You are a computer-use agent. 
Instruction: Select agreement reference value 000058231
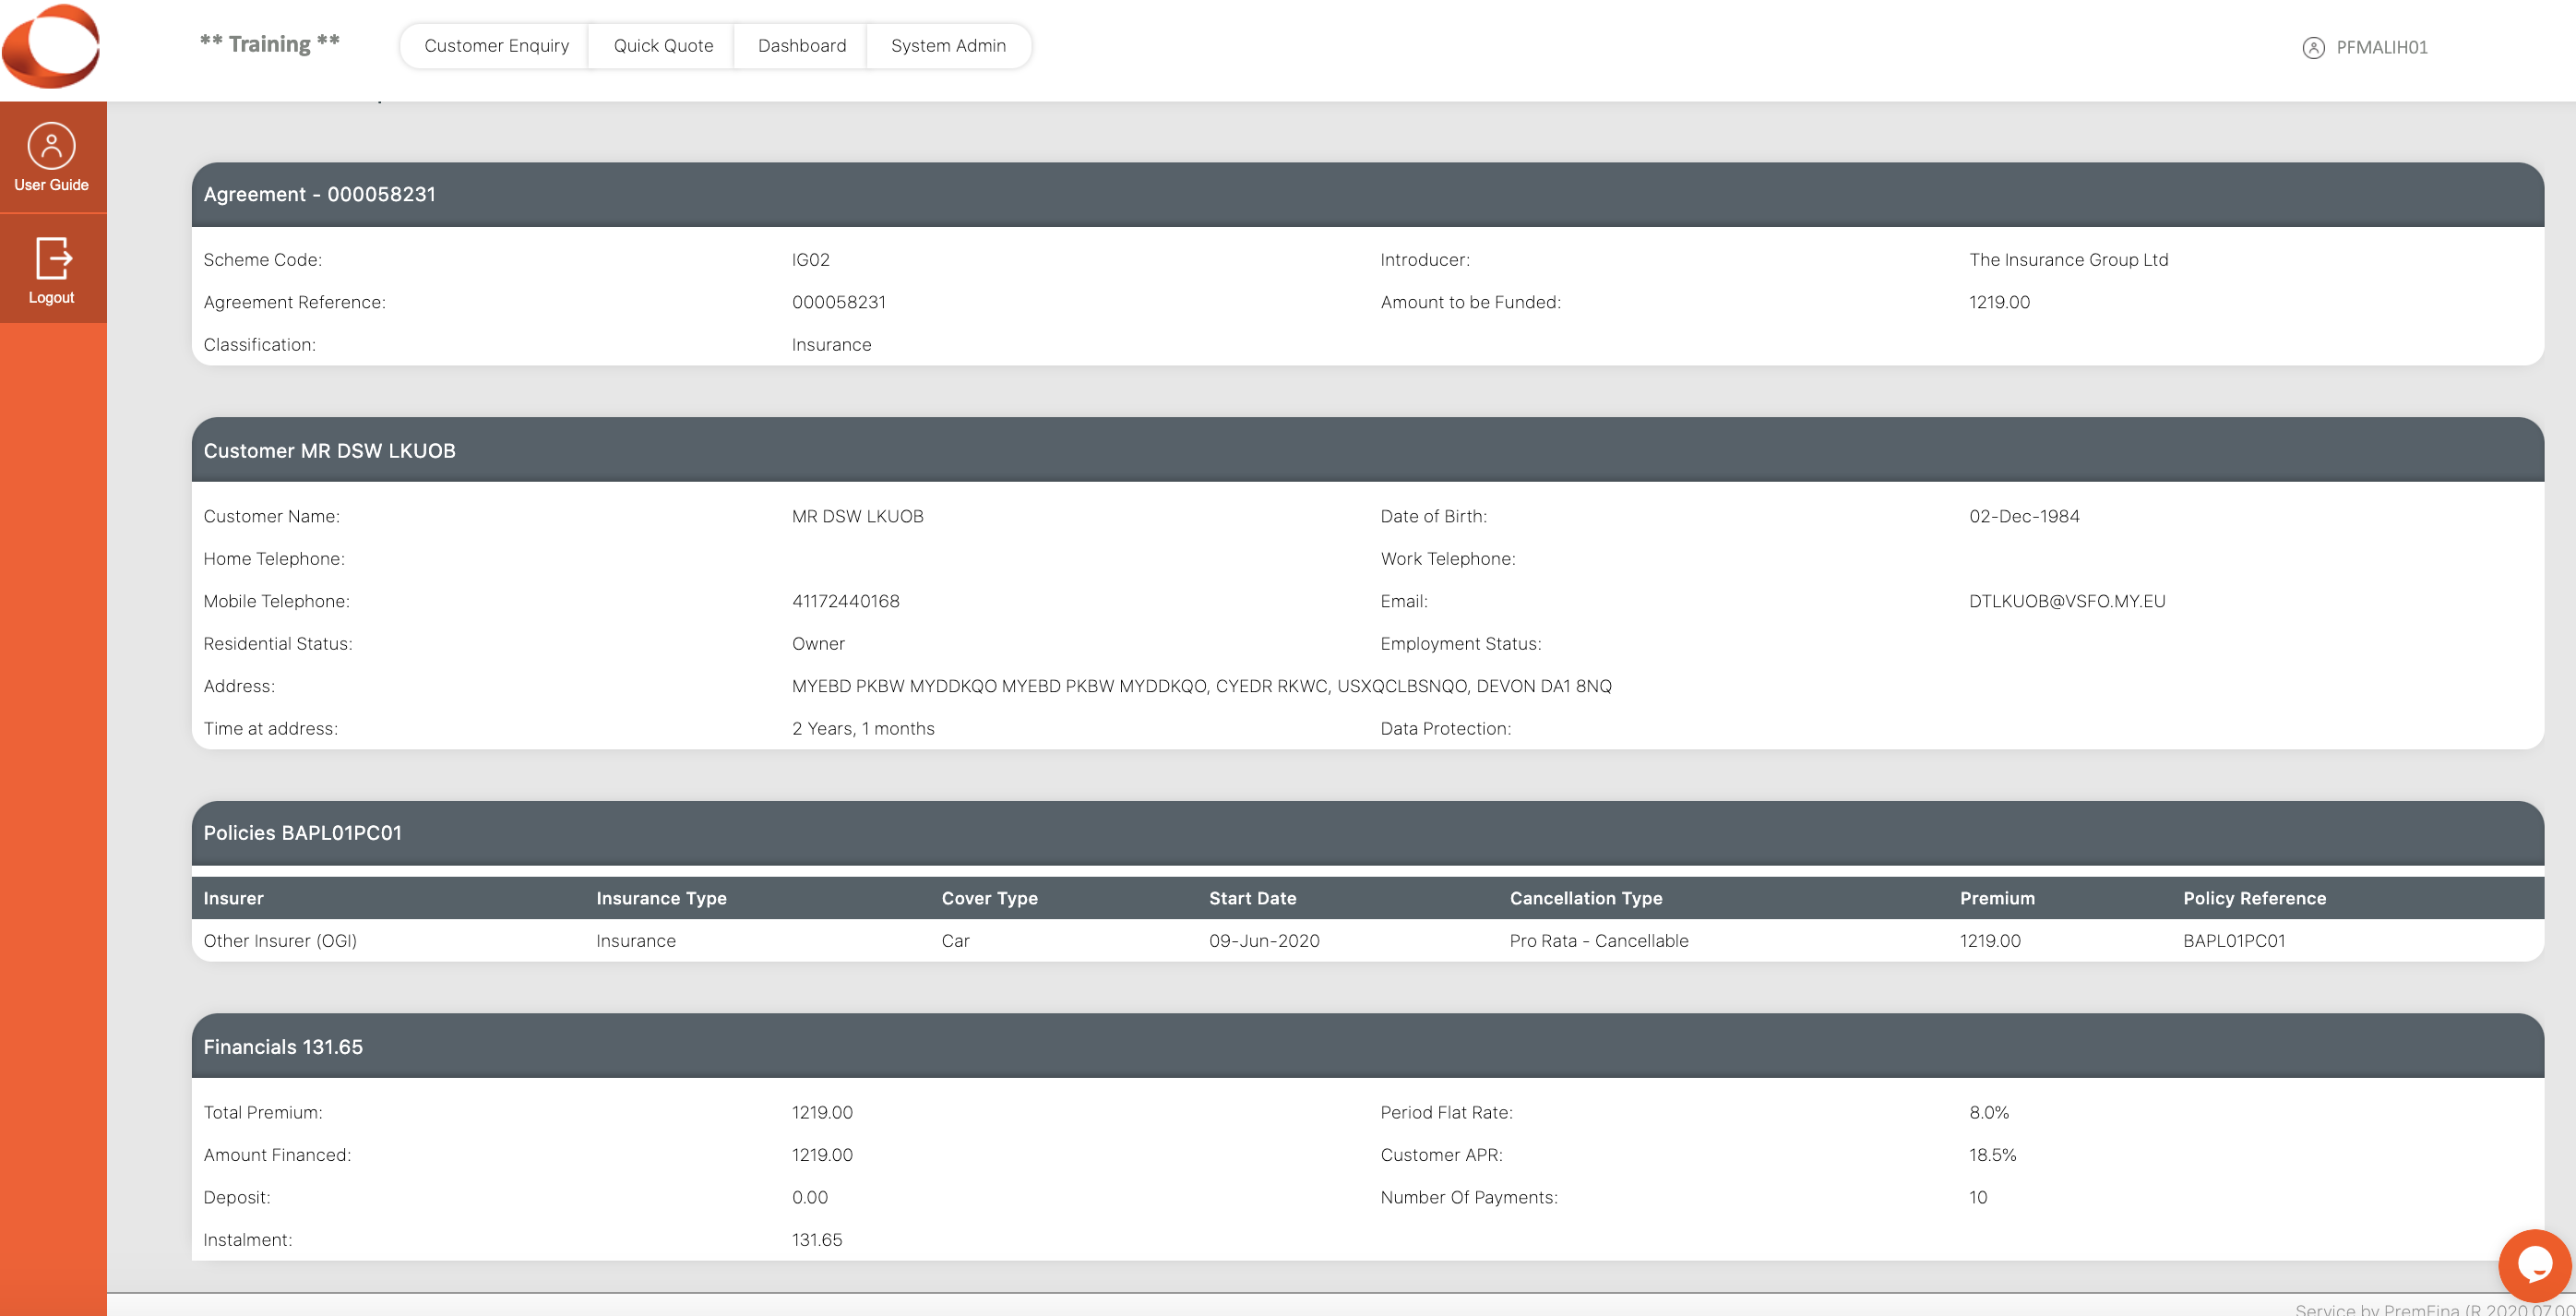(x=838, y=302)
